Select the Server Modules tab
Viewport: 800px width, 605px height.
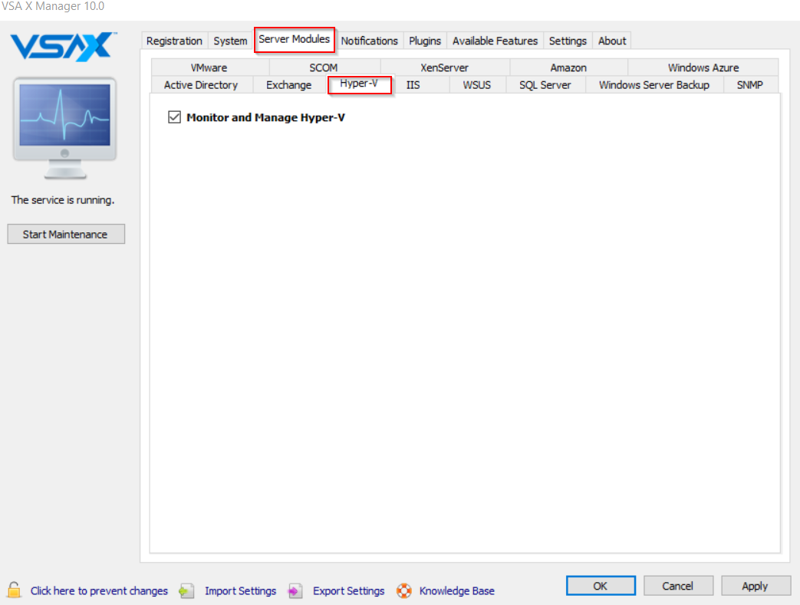tap(295, 39)
